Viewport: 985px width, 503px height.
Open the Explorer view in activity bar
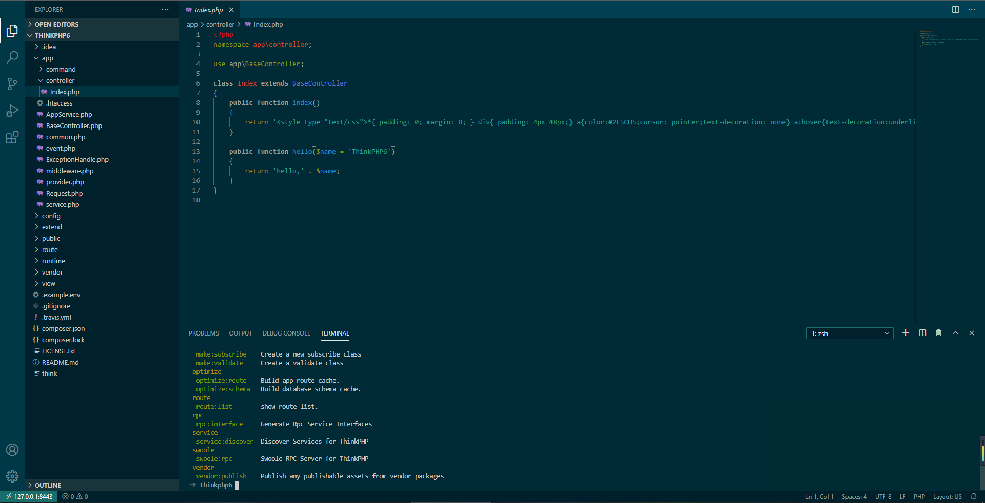click(12, 31)
